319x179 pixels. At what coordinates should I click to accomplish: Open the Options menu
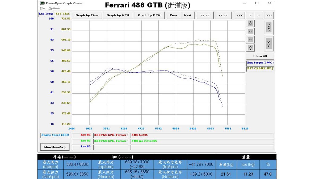click(x=54, y=8)
